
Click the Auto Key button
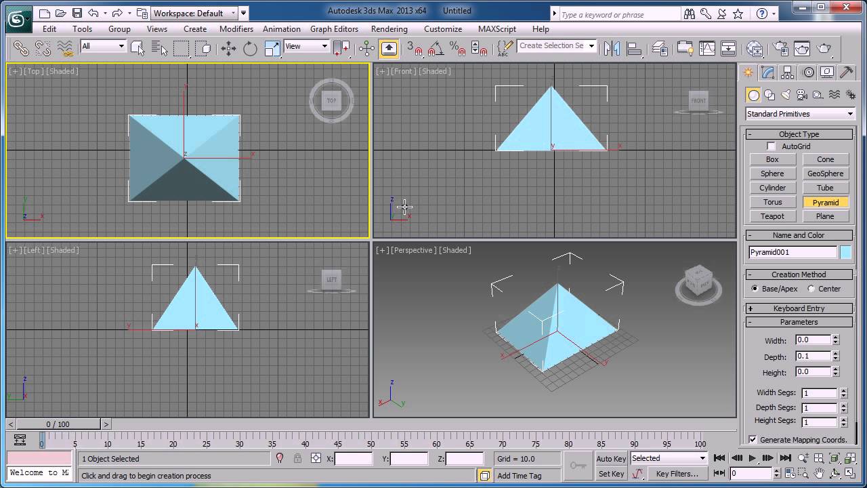611,459
